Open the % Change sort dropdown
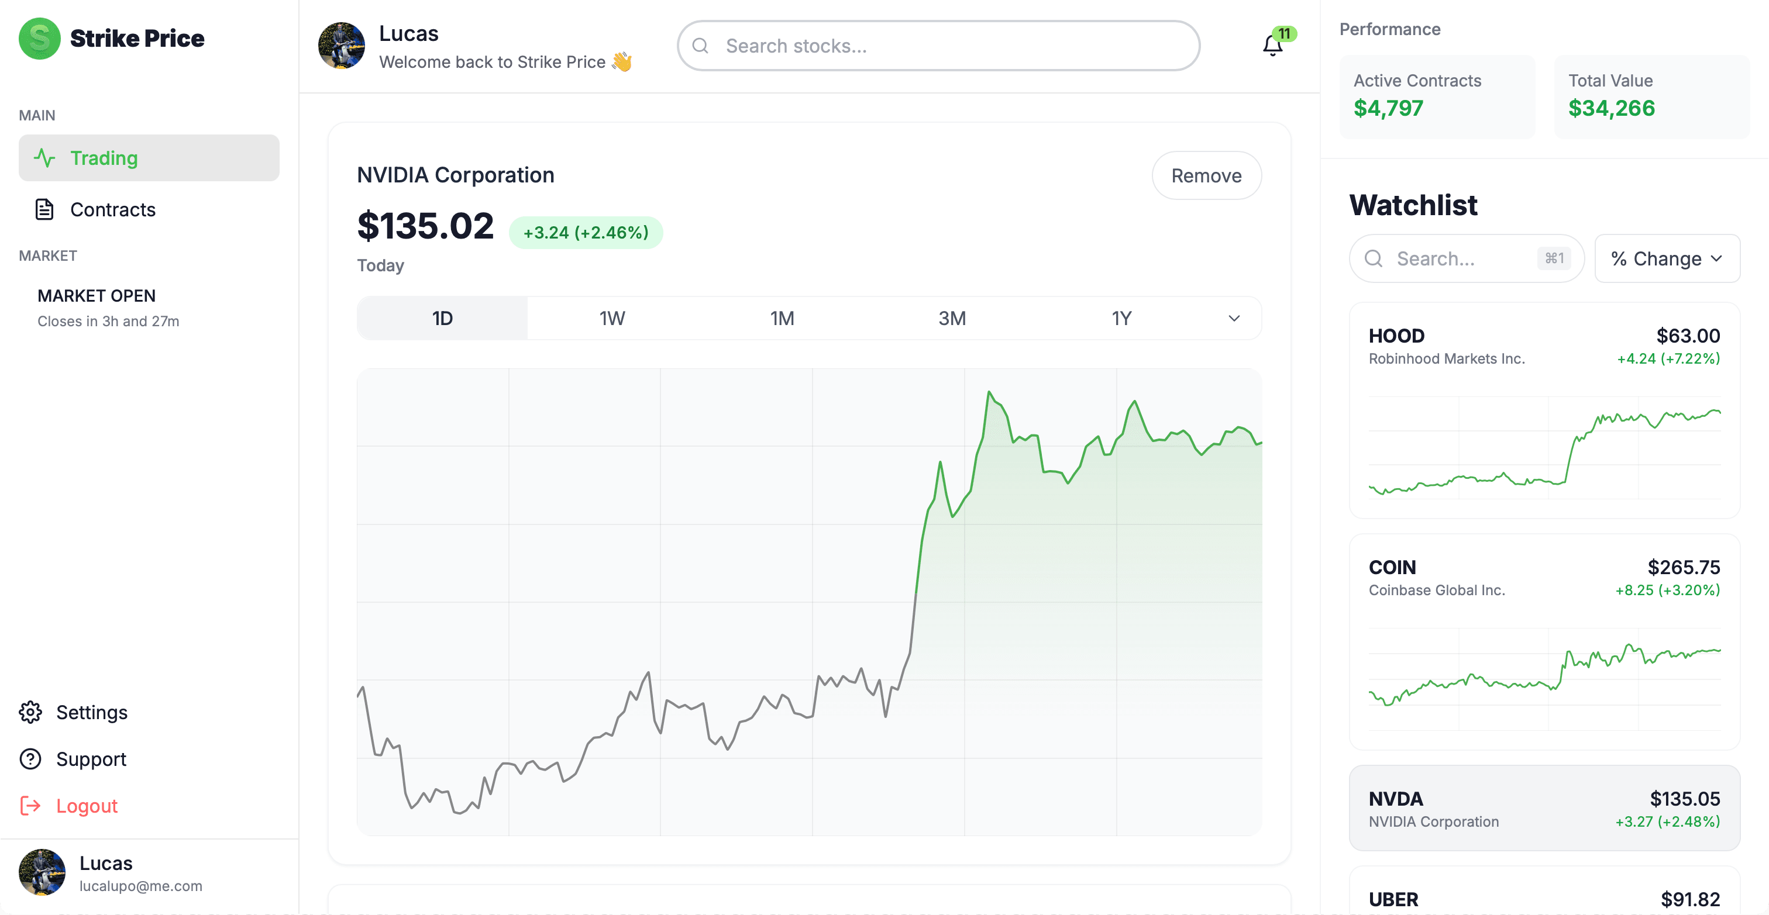This screenshot has height=915, width=1769. point(1667,259)
